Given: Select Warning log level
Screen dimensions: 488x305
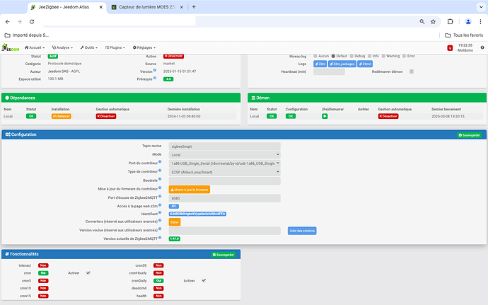Looking at the screenshot, I should click(x=383, y=56).
